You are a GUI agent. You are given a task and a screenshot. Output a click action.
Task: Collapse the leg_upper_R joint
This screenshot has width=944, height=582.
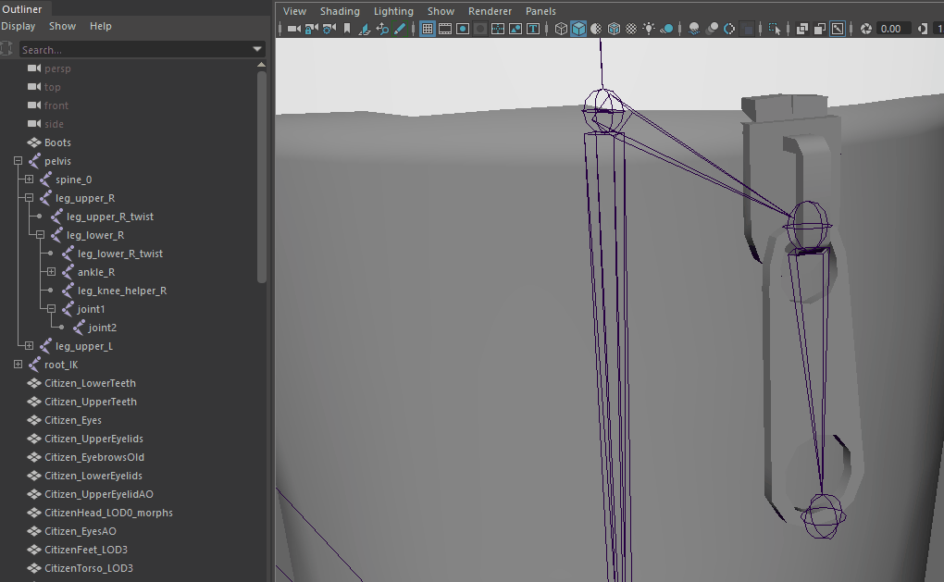pos(29,197)
